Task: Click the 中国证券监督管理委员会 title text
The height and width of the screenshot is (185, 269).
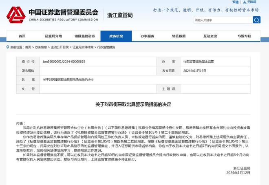Action: coord(64,12)
